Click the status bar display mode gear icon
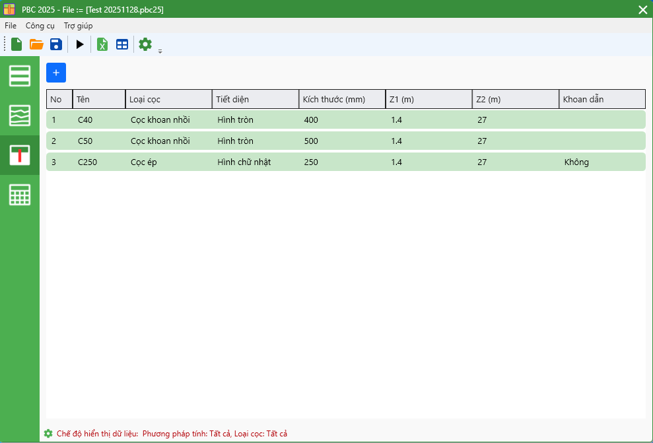The image size is (653, 443). [48, 434]
